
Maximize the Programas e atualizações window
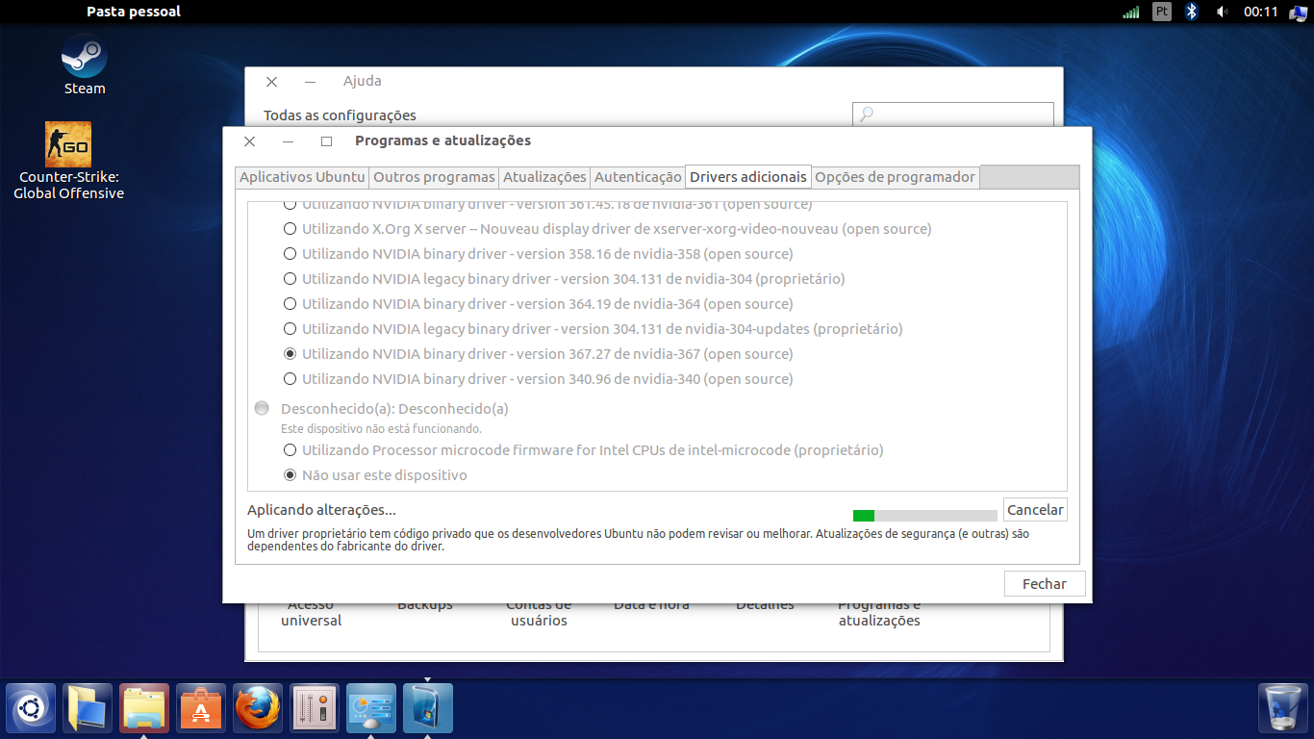click(x=326, y=141)
